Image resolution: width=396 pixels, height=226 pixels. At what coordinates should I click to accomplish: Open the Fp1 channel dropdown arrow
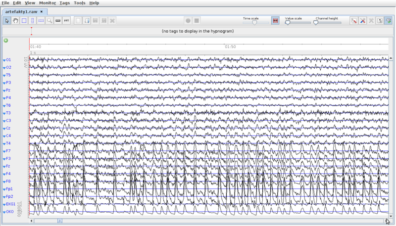pos(4,189)
